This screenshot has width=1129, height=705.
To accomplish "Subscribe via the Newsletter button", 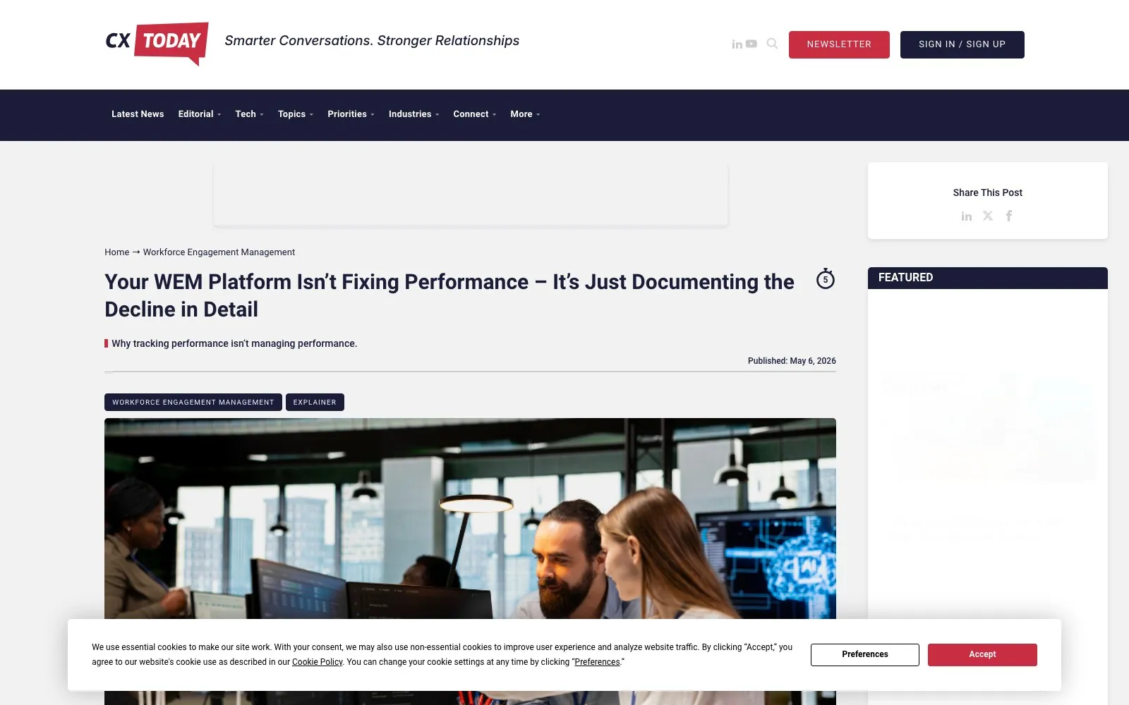I will coord(839,44).
